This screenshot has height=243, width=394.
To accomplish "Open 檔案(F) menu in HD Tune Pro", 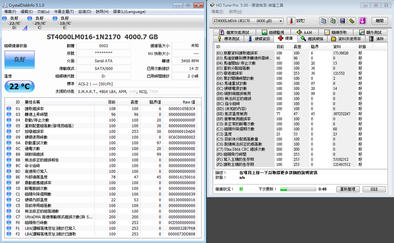I will pyautogui.click(x=217, y=12).
